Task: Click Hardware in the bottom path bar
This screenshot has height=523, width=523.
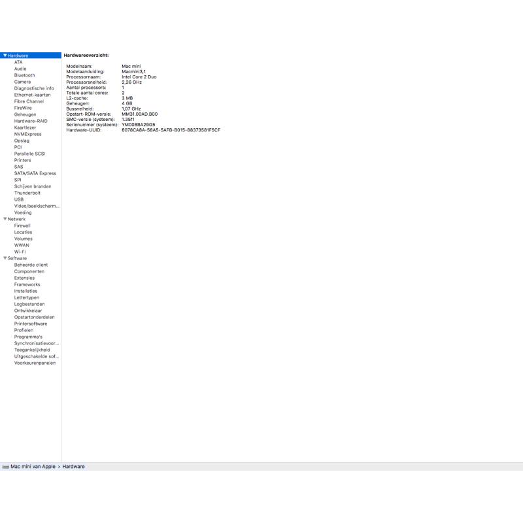Action: (73, 467)
